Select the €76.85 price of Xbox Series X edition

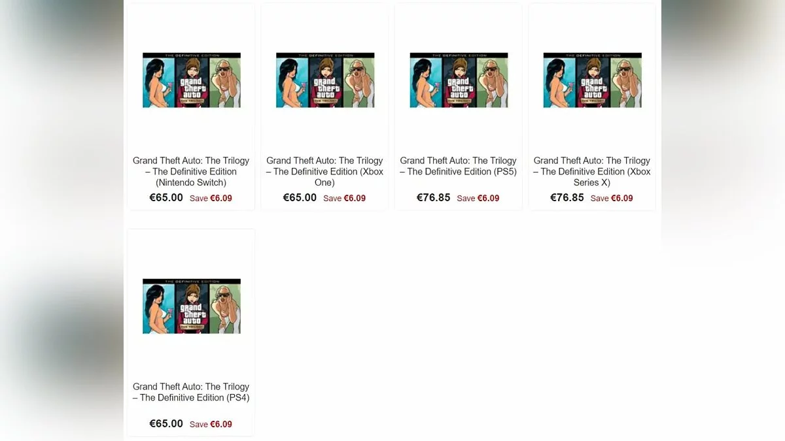coord(567,197)
